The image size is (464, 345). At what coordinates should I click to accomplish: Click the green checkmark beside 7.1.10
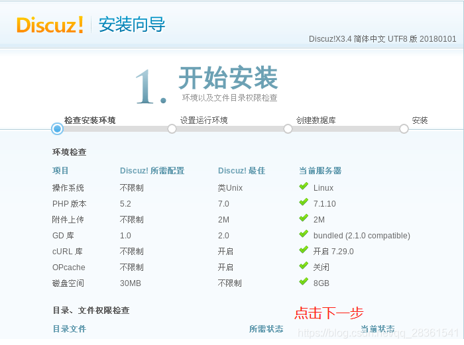pos(304,203)
